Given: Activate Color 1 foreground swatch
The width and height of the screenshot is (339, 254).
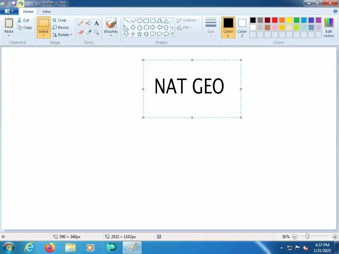Looking at the screenshot, I should [228, 27].
